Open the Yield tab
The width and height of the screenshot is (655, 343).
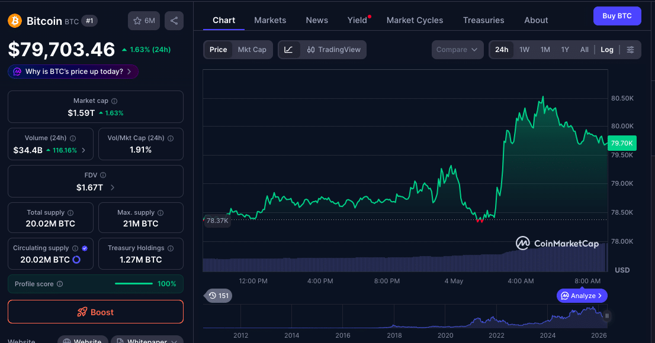click(358, 20)
